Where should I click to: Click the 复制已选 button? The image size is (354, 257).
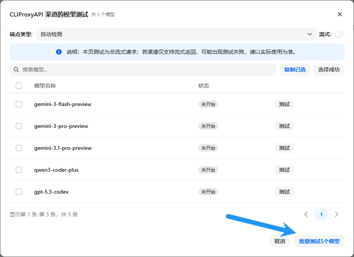coord(295,70)
